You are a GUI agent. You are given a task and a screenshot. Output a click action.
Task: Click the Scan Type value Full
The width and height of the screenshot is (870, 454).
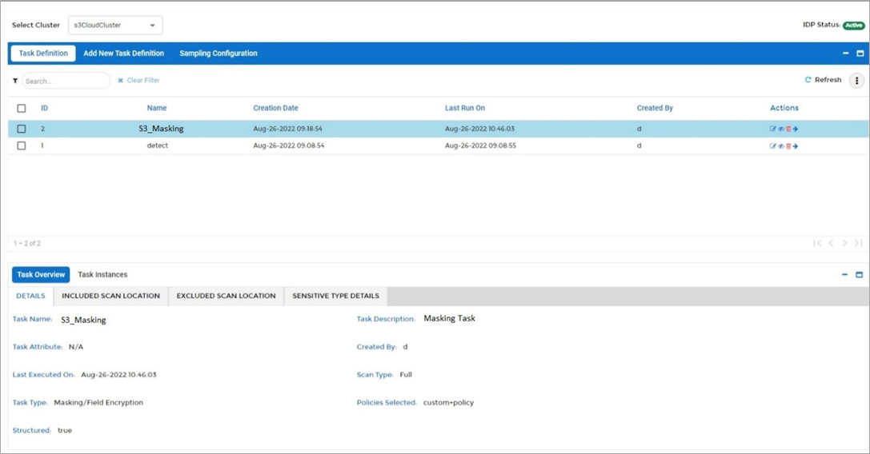pos(406,375)
